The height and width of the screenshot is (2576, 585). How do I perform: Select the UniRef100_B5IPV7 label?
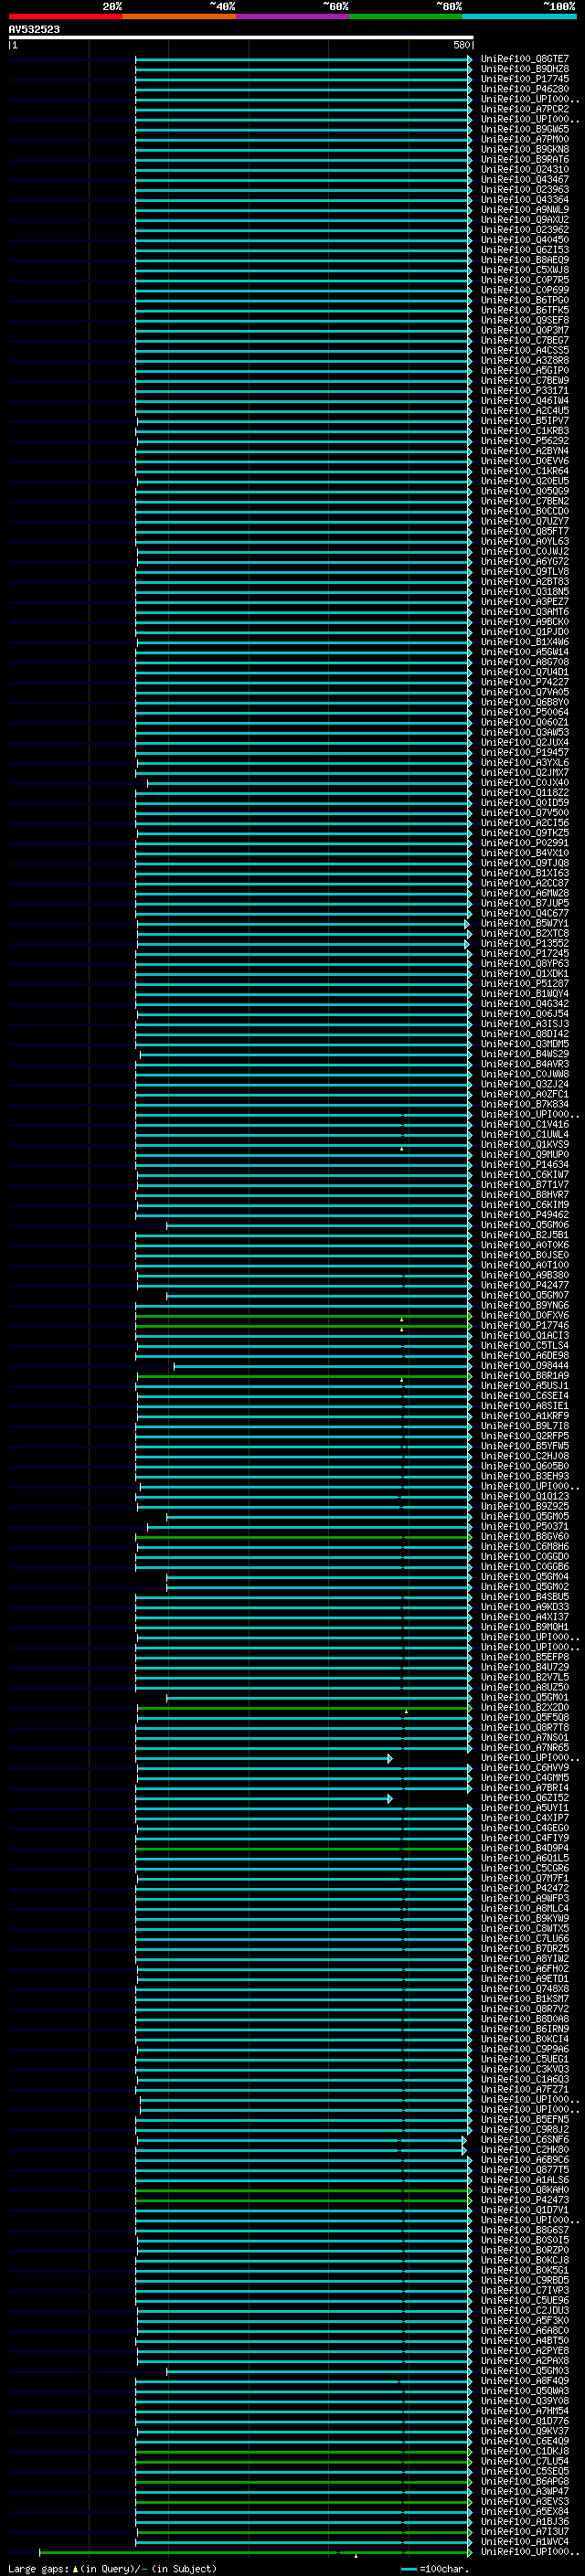click(525, 421)
